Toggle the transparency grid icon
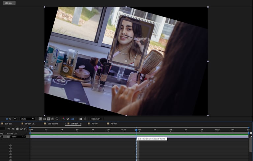 [44, 119]
